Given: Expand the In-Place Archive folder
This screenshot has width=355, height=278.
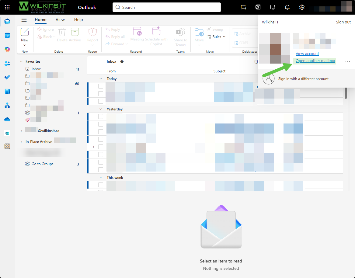Looking at the screenshot, I should click(21, 142).
